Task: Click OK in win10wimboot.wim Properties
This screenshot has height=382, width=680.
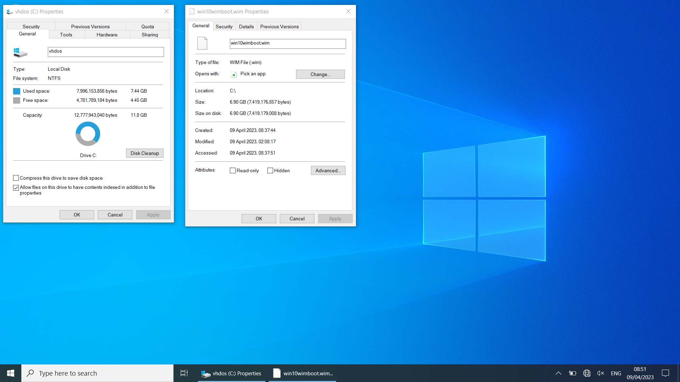Action: tap(259, 219)
